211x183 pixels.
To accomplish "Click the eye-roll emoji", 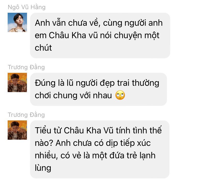I will [x=120, y=95].
